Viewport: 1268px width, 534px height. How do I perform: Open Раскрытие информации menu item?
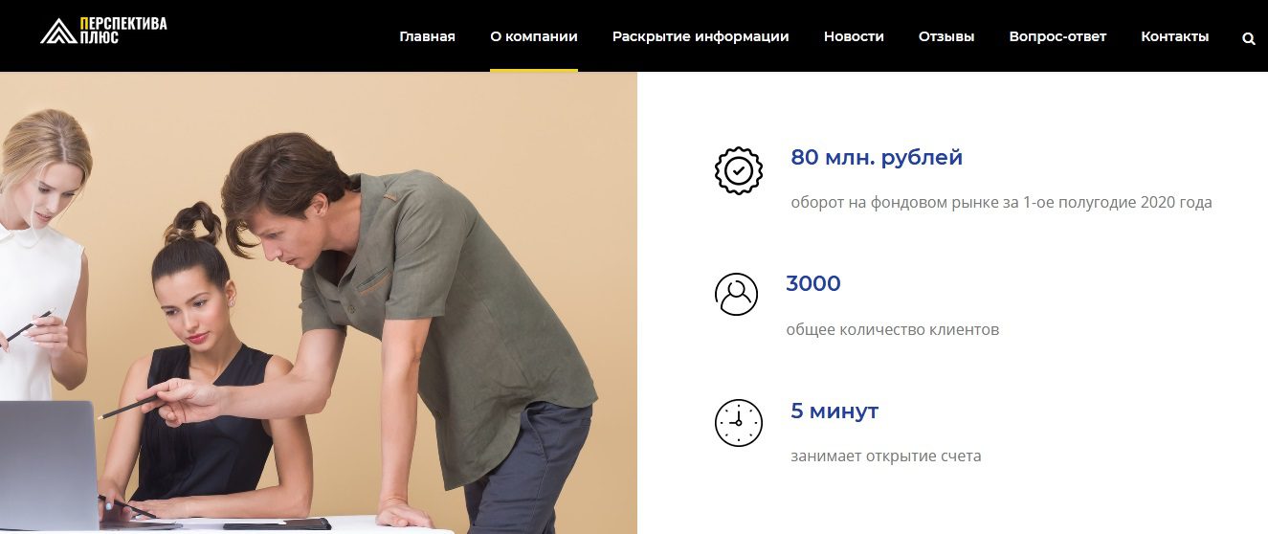[701, 36]
